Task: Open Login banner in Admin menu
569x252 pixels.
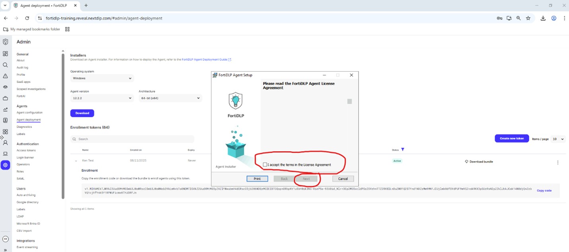Action: 25,158
